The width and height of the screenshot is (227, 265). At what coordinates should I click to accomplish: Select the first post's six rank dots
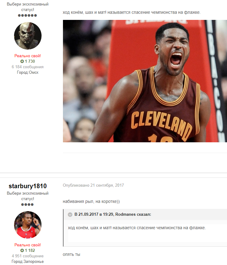click(27, 15)
